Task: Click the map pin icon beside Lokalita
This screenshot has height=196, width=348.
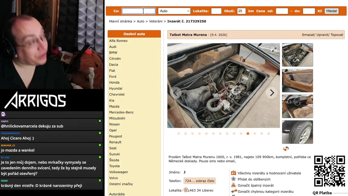Action: (186, 190)
